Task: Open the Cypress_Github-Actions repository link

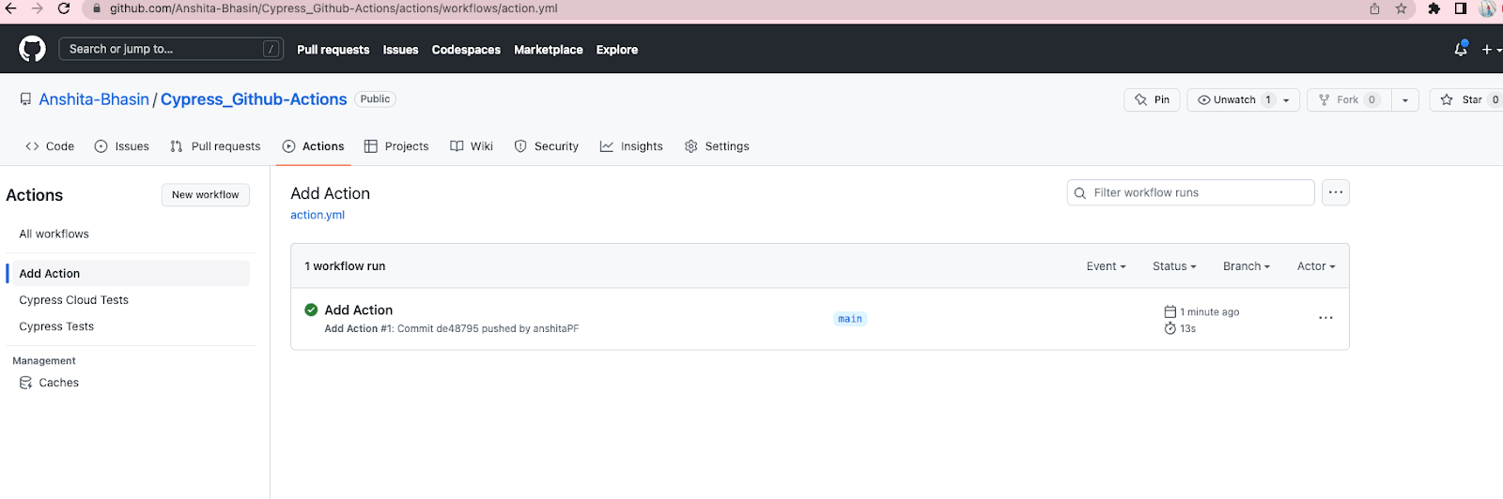Action: [x=254, y=99]
